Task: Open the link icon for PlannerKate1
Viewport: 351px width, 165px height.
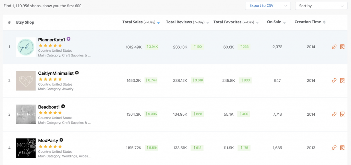Action: tap(334, 47)
